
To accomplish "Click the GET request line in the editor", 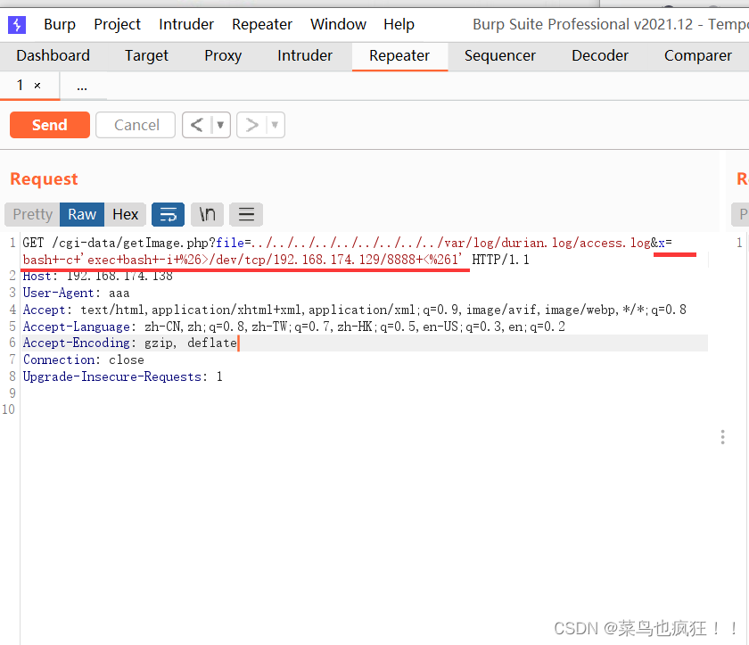I will tap(365, 252).
